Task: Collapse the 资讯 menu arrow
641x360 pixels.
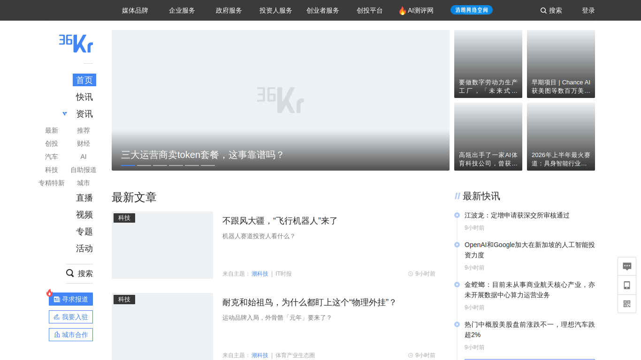Action: [65, 114]
